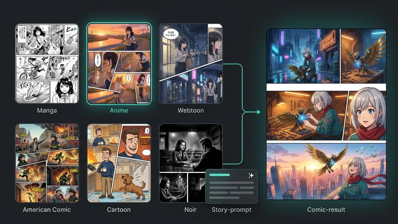Click the Story-prompt label

(x=231, y=210)
